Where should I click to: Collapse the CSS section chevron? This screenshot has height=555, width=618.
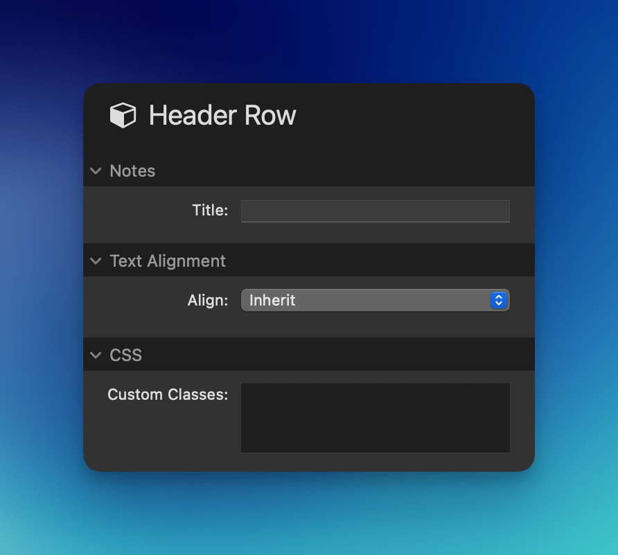coord(96,355)
